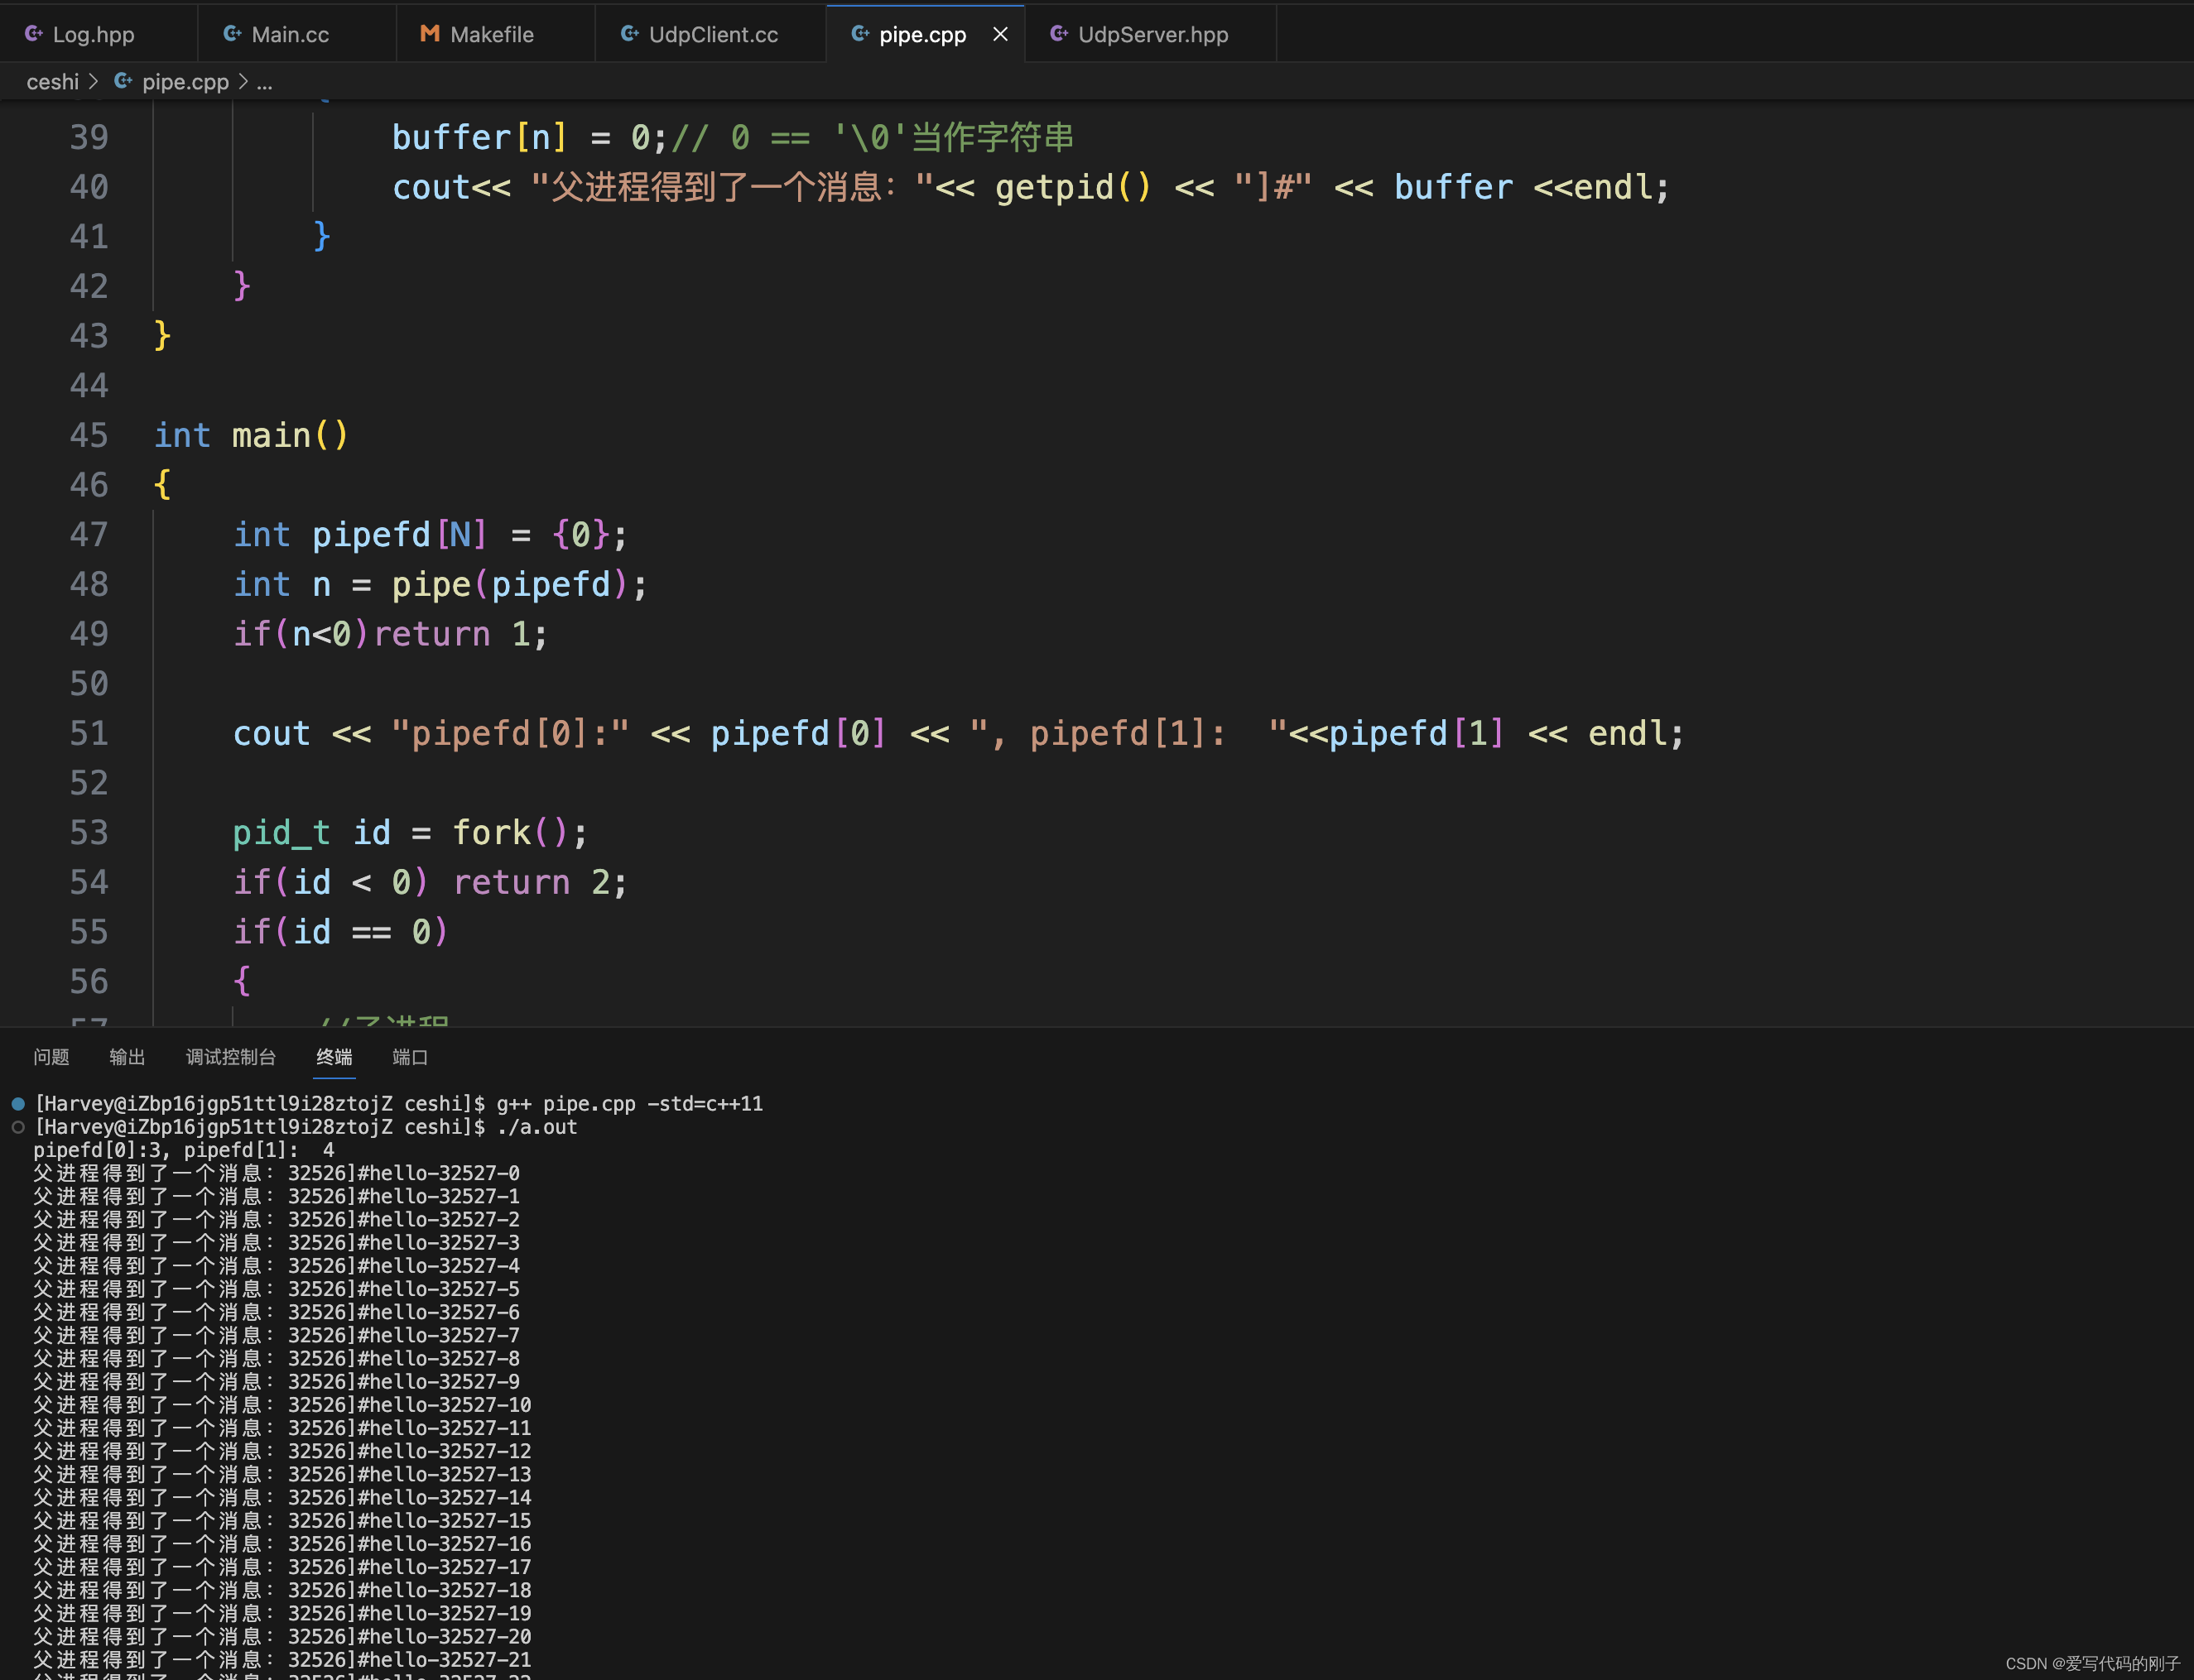Click the blue command status dot in terminal
The height and width of the screenshot is (1680, 2194).
pos(18,1104)
